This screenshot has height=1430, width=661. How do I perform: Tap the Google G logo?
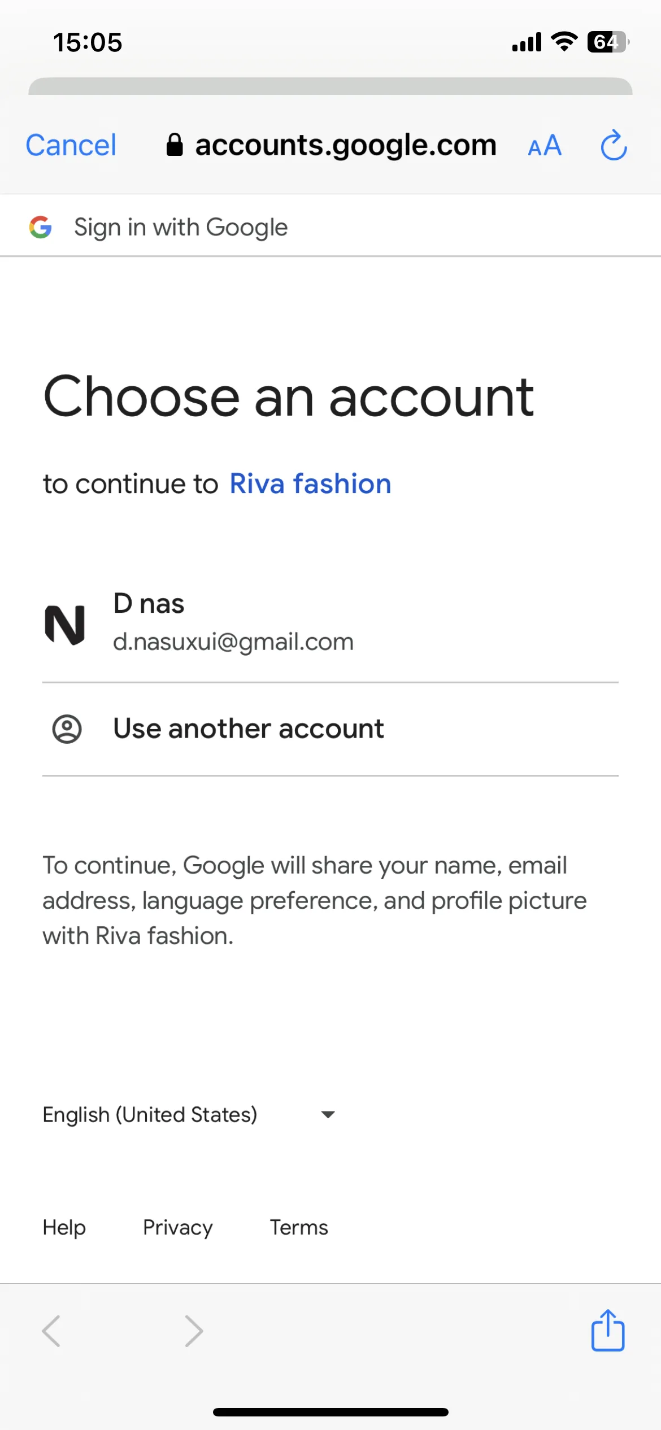(x=41, y=227)
